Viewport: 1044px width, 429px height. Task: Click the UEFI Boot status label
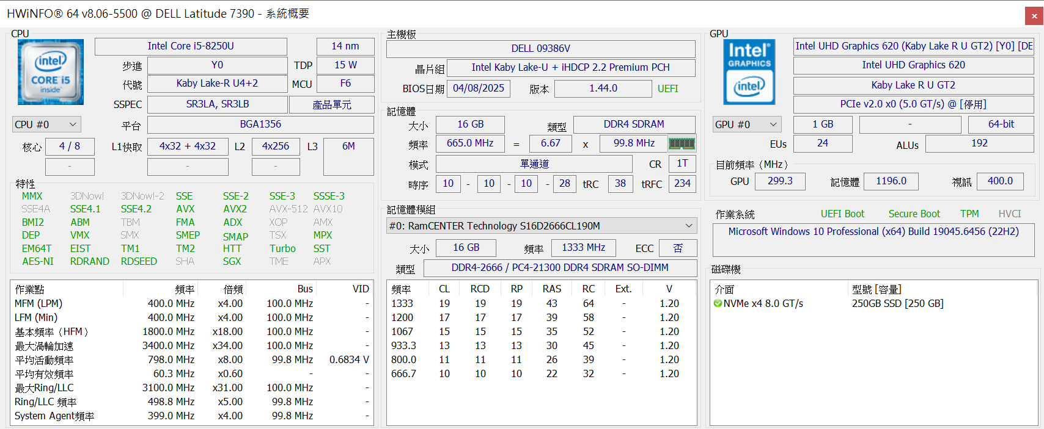pyautogui.click(x=842, y=214)
